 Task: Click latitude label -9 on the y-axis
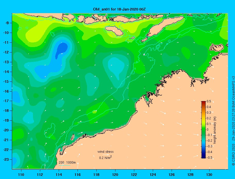(x=7, y=23)
